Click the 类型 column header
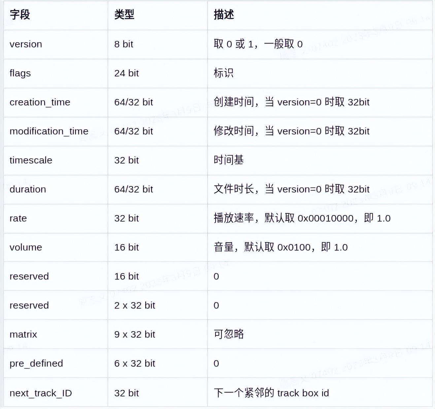 pos(124,15)
